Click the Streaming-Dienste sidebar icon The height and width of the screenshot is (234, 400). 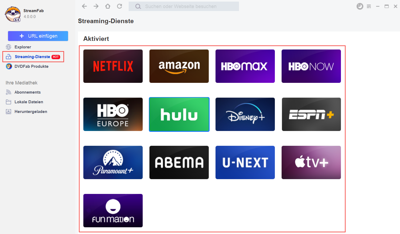tap(9, 57)
